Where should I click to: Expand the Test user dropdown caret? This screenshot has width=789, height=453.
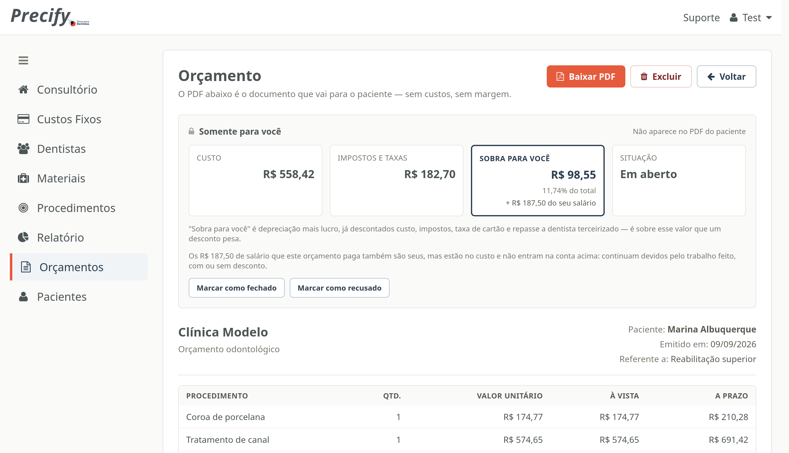tap(769, 18)
